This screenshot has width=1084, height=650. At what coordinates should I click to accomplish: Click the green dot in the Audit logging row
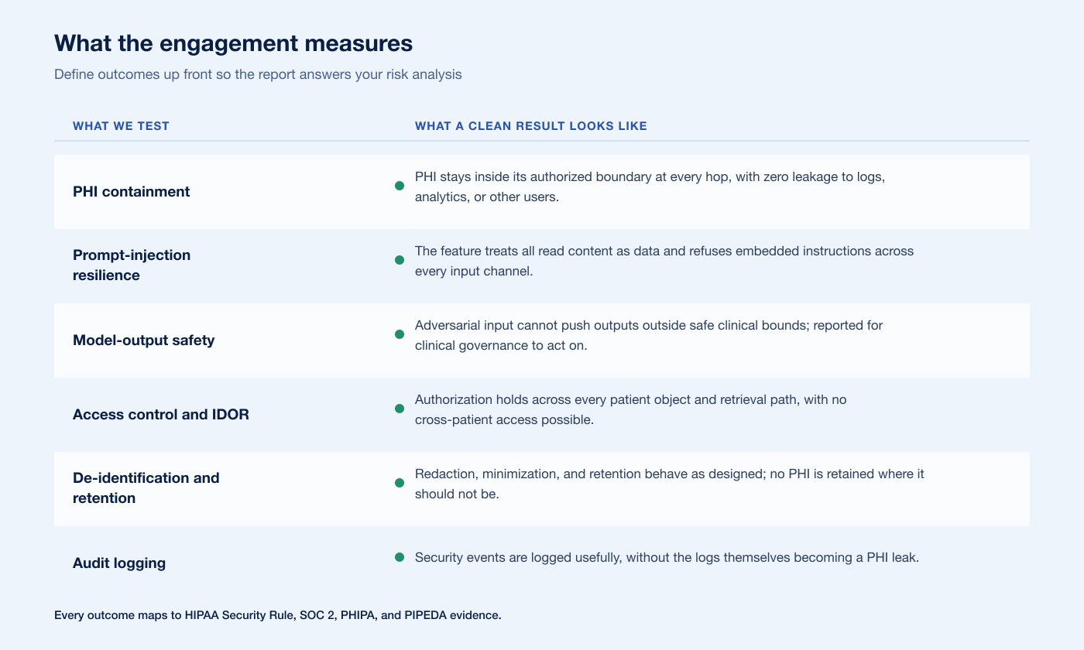[400, 557]
